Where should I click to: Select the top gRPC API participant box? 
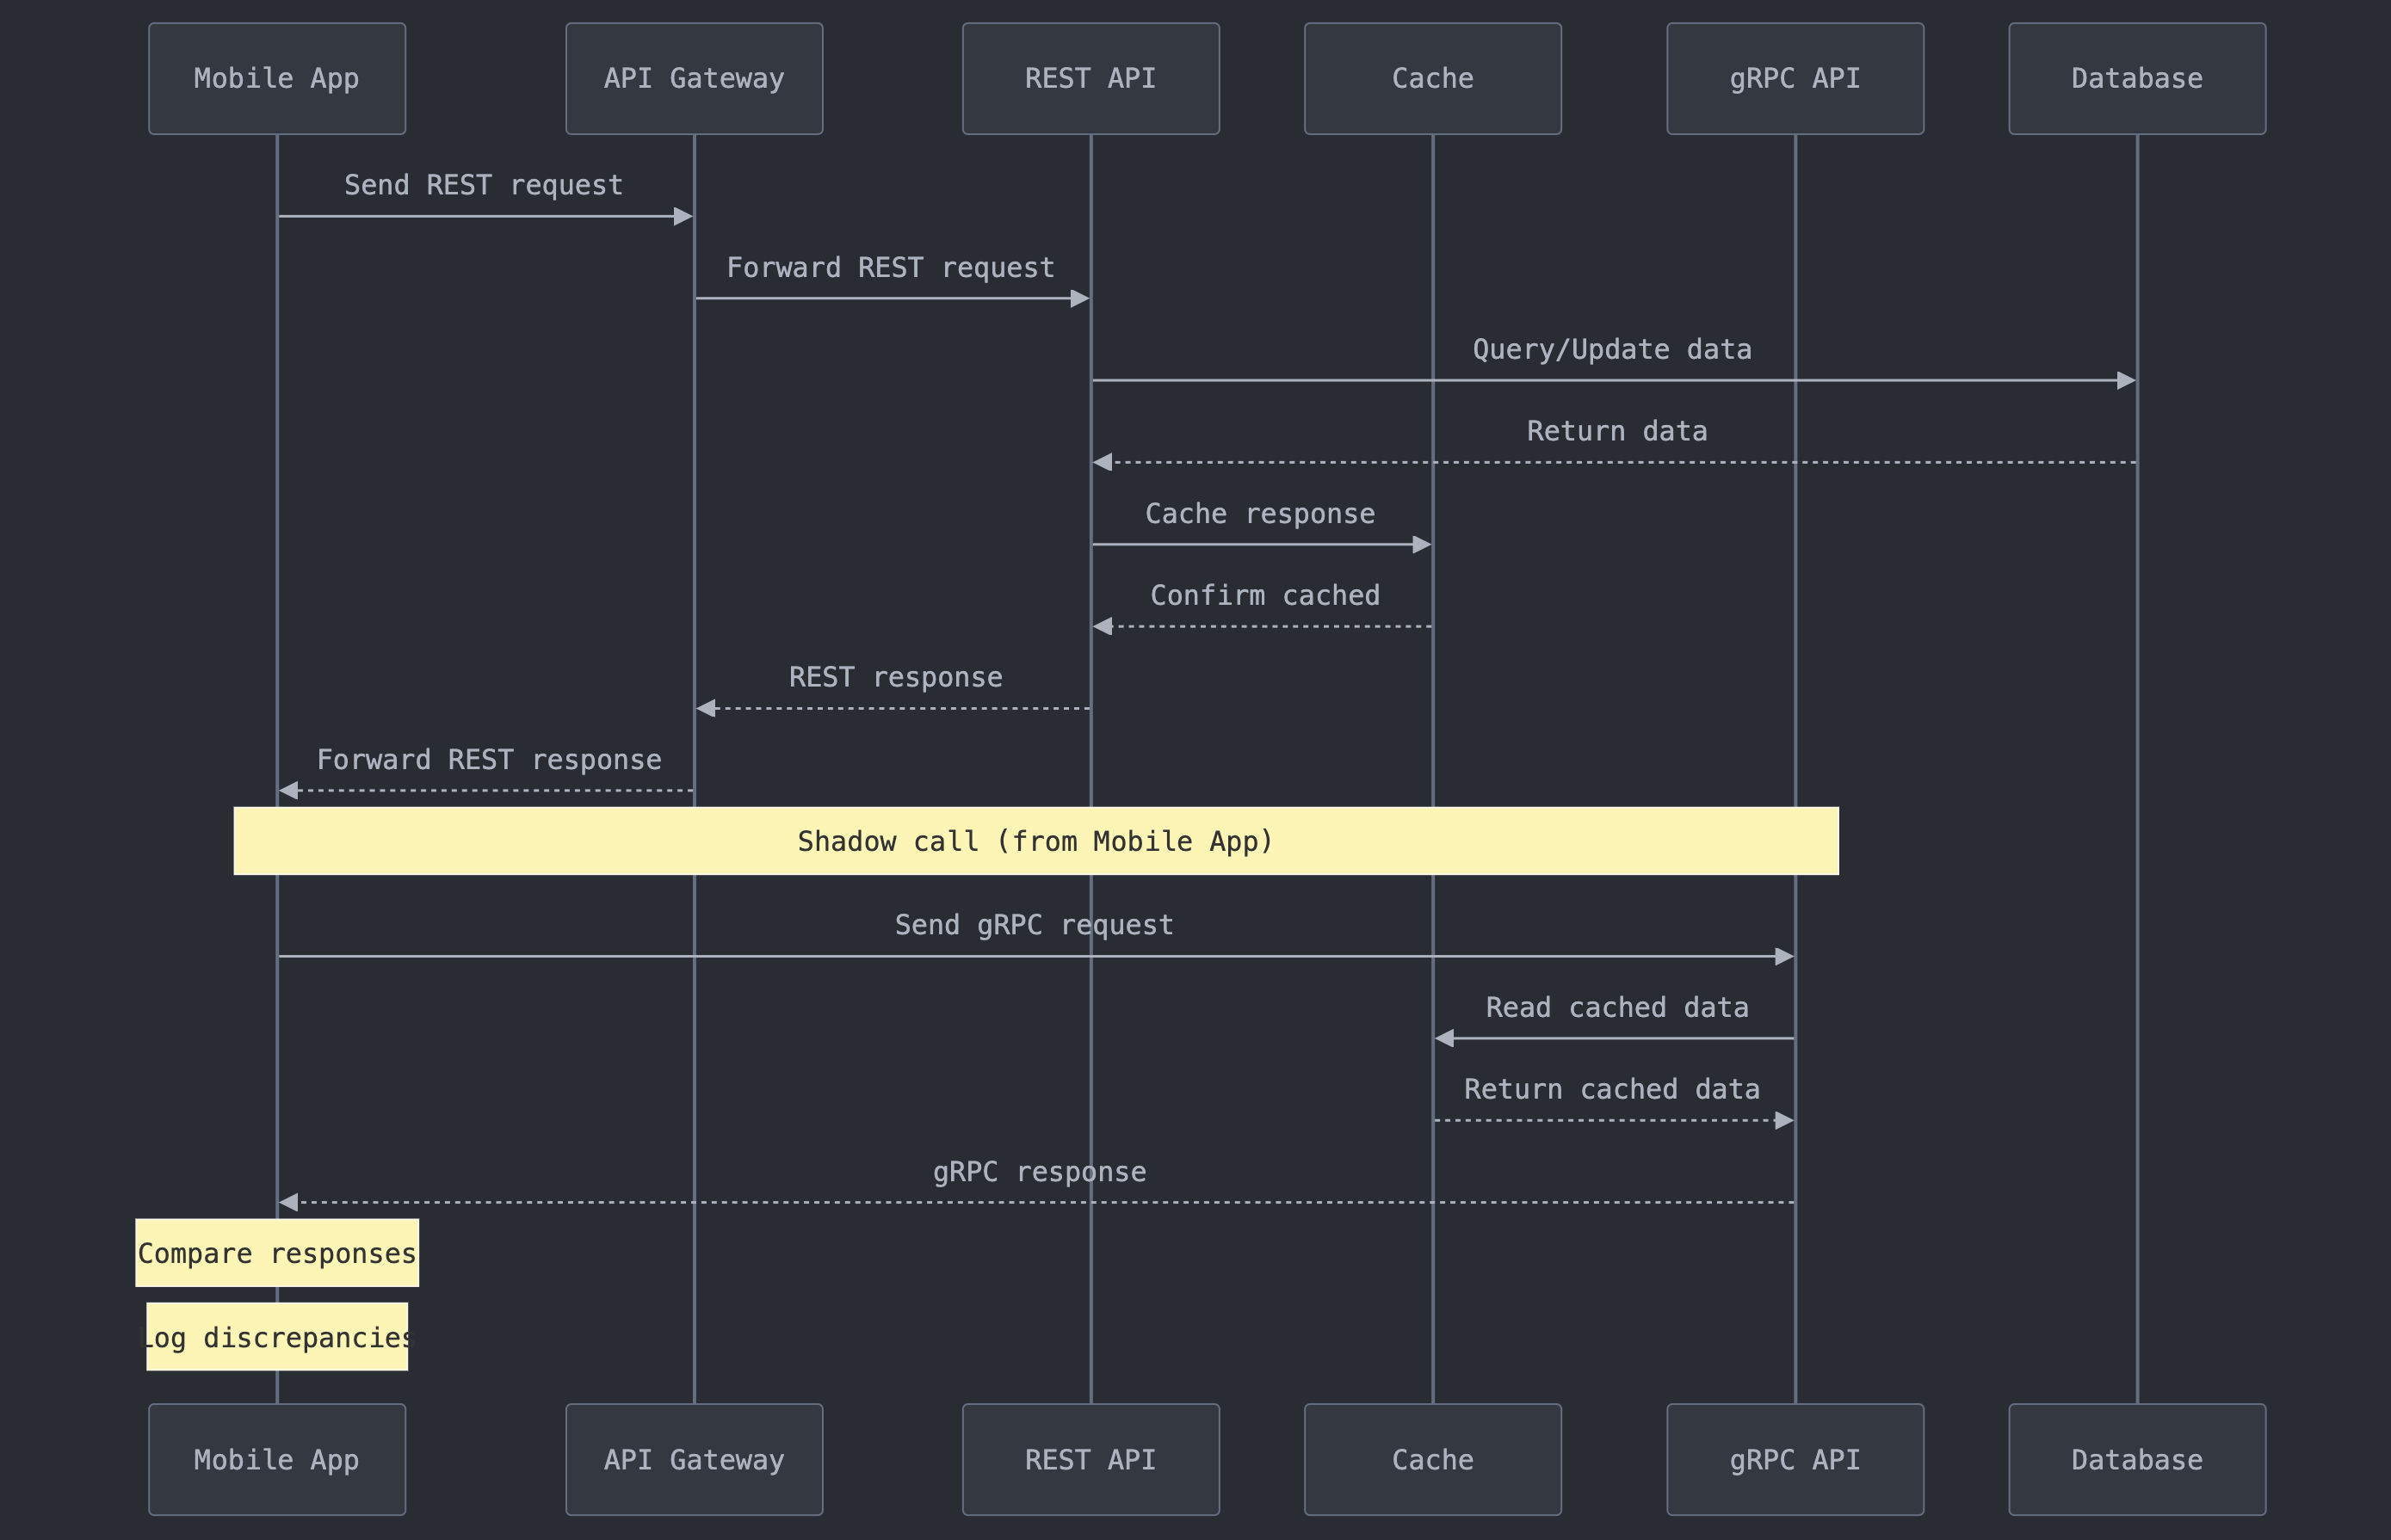point(1795,79)
